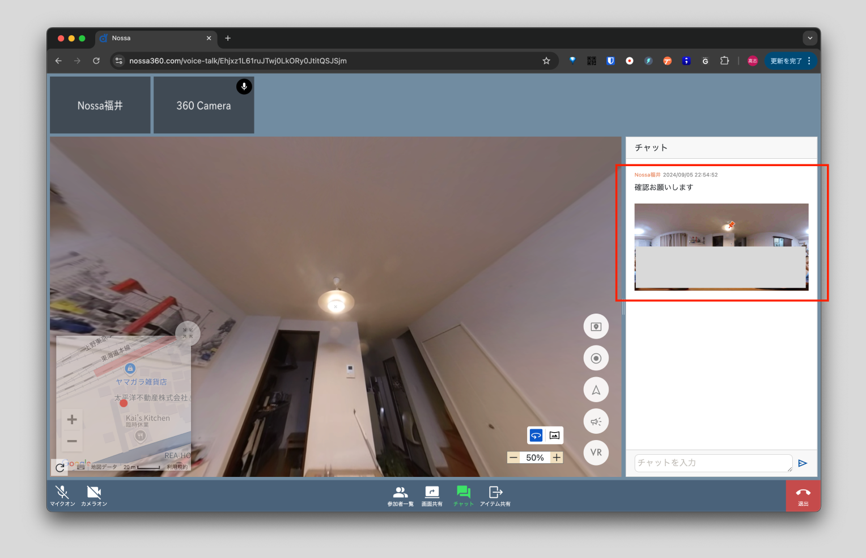866x558 pixels.
Task: Turn on microphone with マイクオン
Action: 62,495
